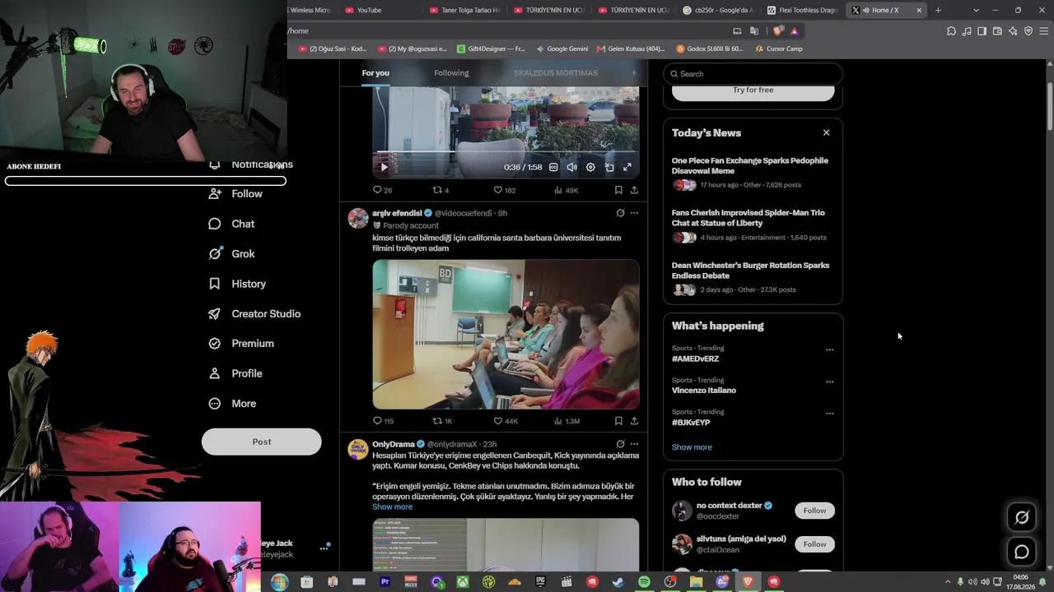Screen dimensions: 1054x592
Task: Open more options on OnlyDrama post
Action: [634, 444]
